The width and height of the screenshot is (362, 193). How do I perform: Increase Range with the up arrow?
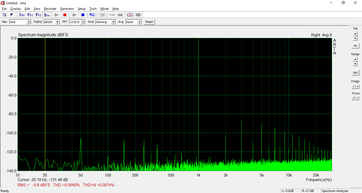(355, 59)
